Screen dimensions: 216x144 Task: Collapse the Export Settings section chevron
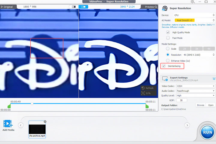coord(214,79)
